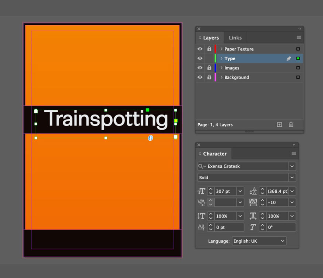Screen dimensions: 323x278
Task: Lock the Type layer
Action: pos(209,58)
